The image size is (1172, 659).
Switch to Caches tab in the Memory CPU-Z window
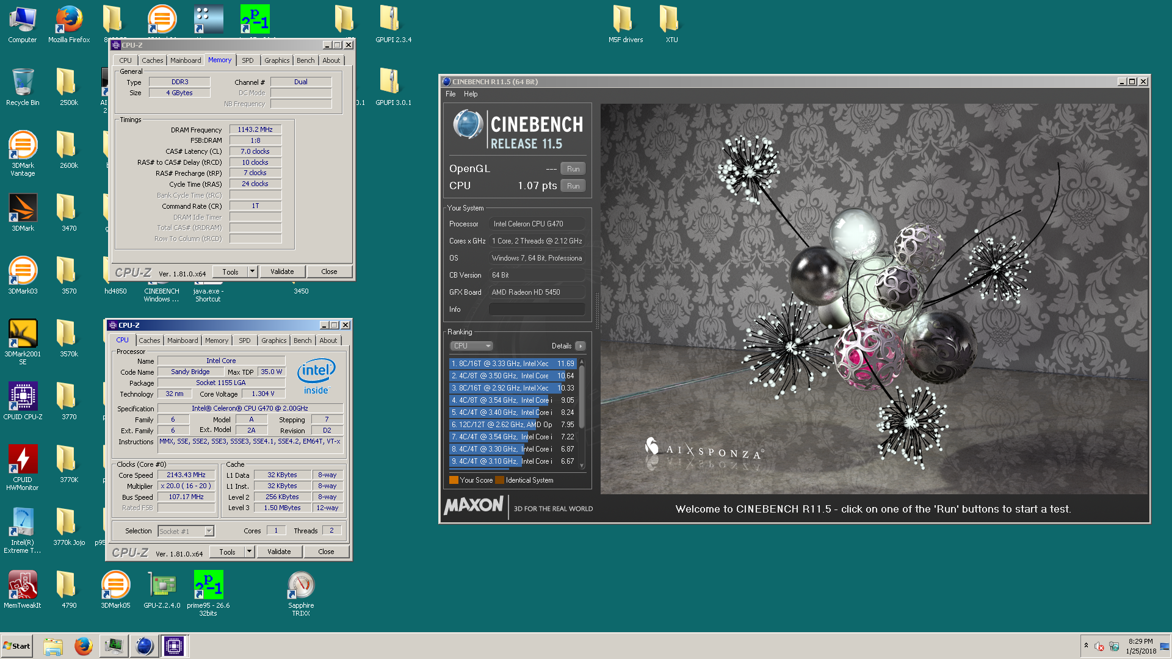pyautogui.click(x=153, y=60)
